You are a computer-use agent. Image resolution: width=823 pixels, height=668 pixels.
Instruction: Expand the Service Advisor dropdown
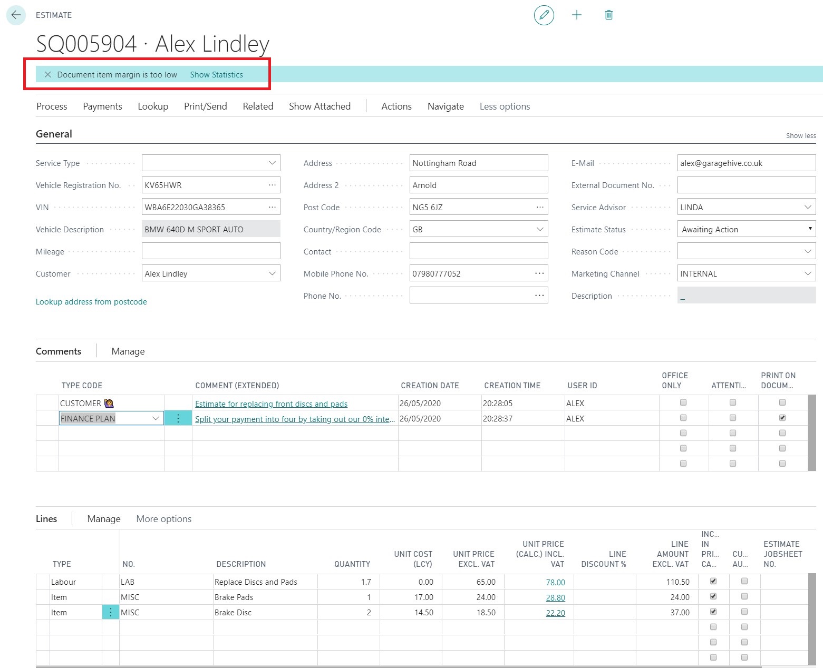[808, 208]
